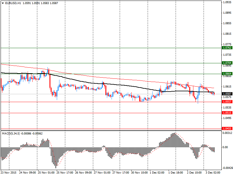The image size is (233, 175).
Task: Select the 1.0455 red support level label
Action: click(x=227, y=128)
